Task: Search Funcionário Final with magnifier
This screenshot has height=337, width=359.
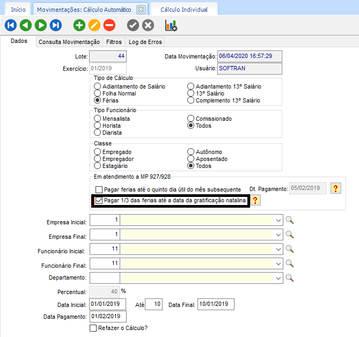Action: click(x=290, y=263)
